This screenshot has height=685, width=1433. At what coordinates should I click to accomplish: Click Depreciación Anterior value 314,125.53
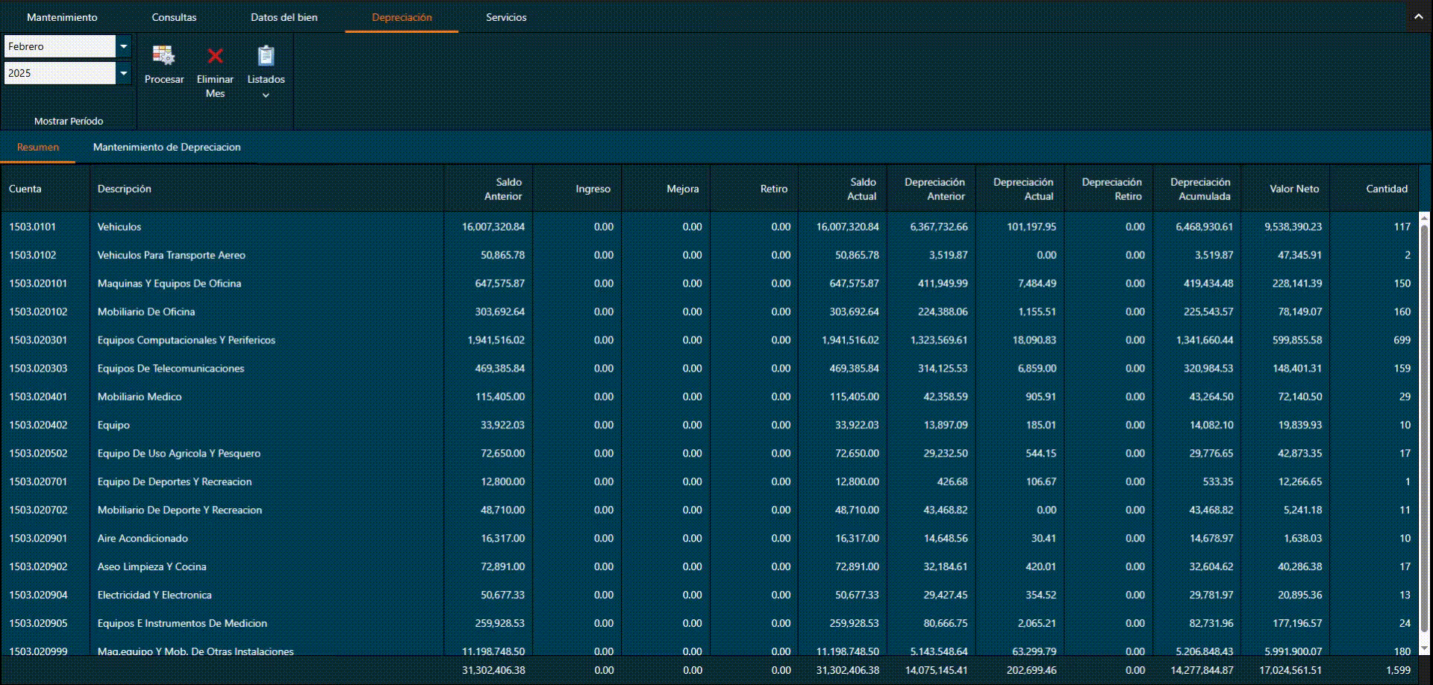[943, 369]
